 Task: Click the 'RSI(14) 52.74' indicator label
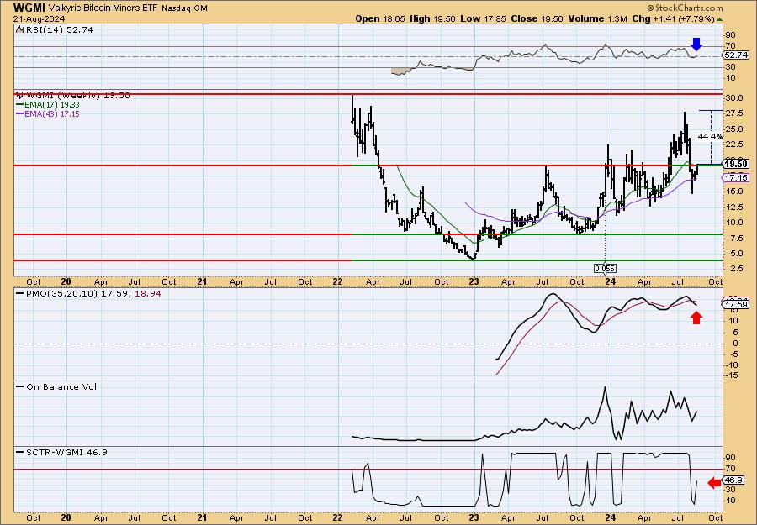pos(58,29)
